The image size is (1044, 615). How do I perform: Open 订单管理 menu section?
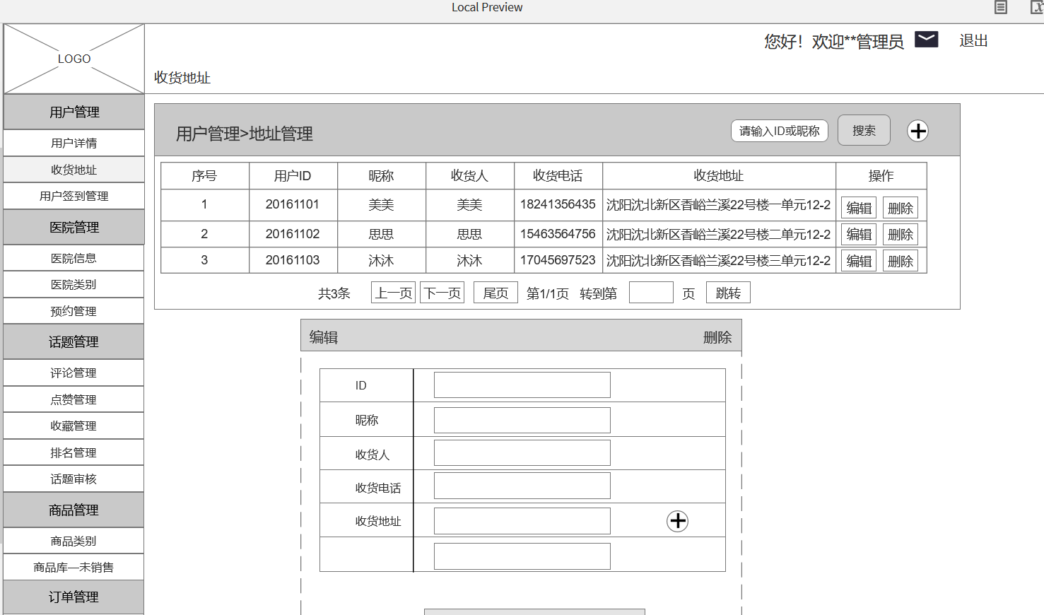point(74,597)
